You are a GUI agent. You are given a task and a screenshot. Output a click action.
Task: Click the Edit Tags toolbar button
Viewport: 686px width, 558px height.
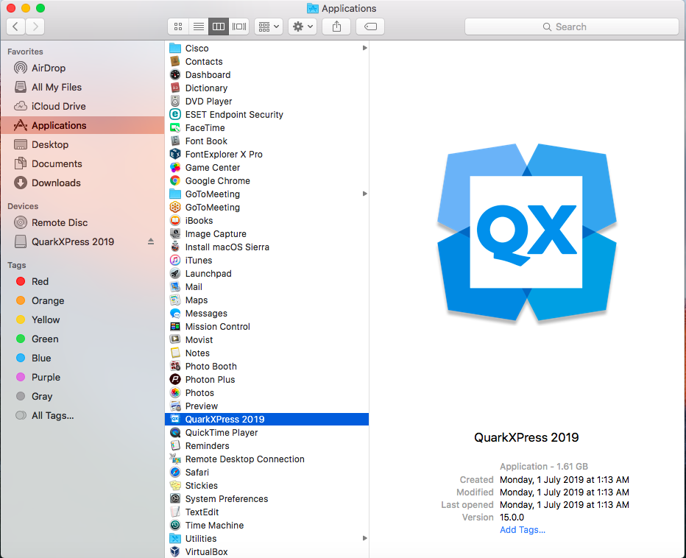pyautogui.click(x=370, y=27)
